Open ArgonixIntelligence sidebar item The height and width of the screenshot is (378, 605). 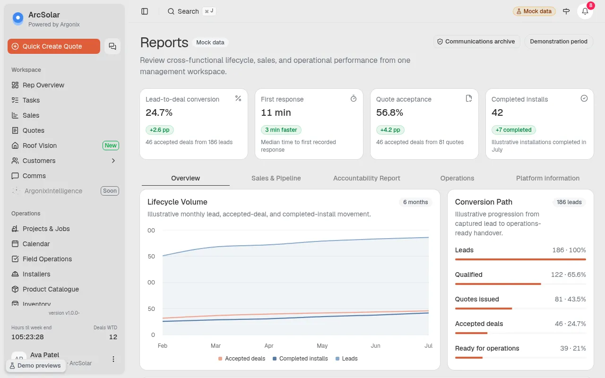[x=65, y=191]
